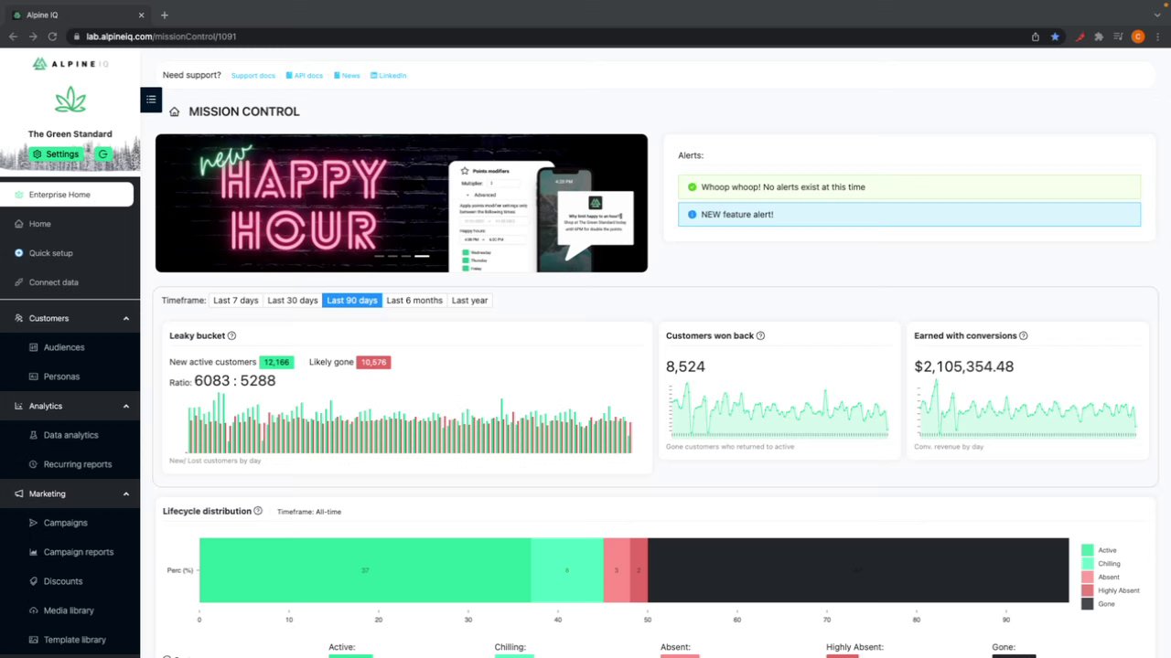Open the API docs link
1171x658 pixels.
tap(305, 76)
